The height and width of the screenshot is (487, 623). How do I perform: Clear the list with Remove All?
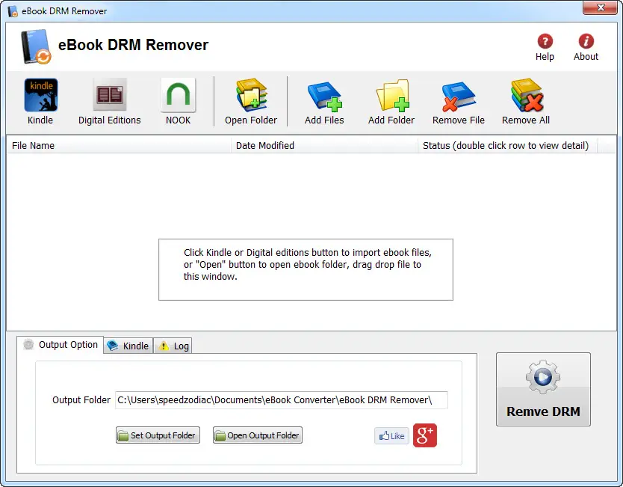coord(527,95)
